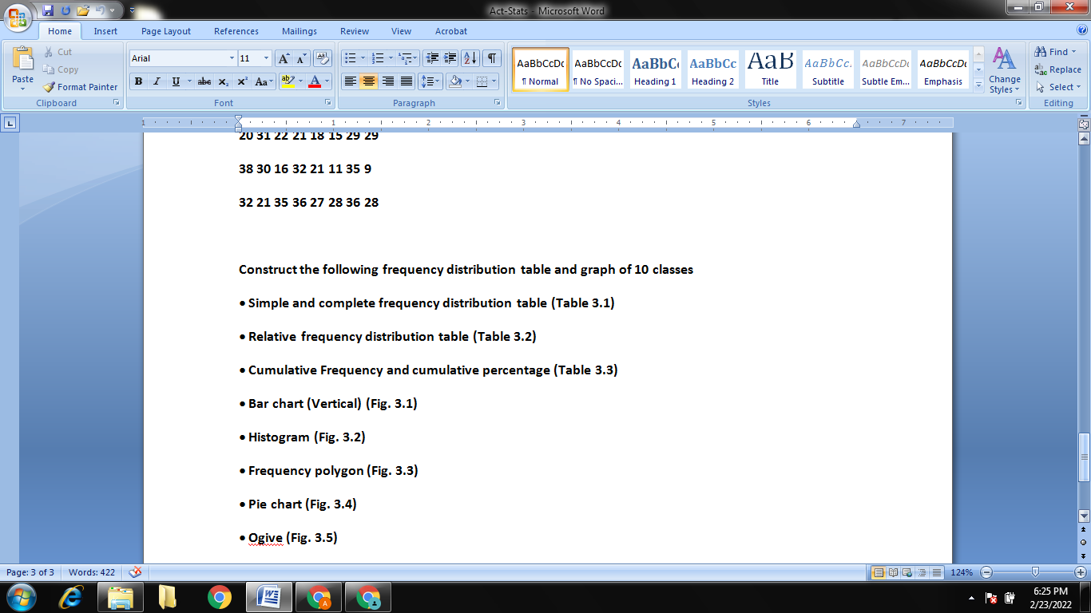Increase the paragraph indent
Viewport: 1091px width, 613px height.
[450, 58]
